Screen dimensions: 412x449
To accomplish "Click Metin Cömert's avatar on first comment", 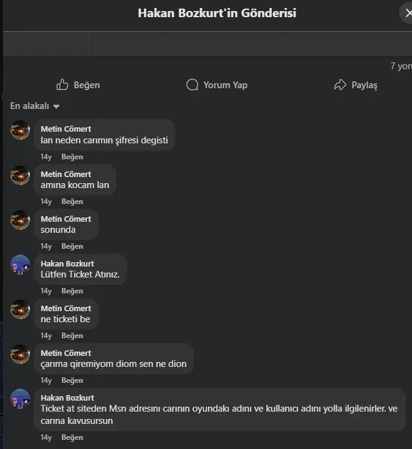I will pos(20,130).
